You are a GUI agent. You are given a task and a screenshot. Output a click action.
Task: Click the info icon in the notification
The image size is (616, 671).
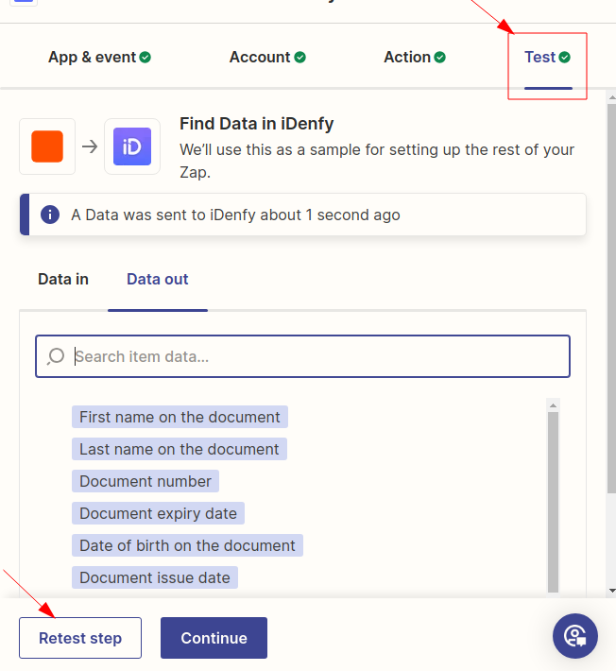tap(50, 215)
